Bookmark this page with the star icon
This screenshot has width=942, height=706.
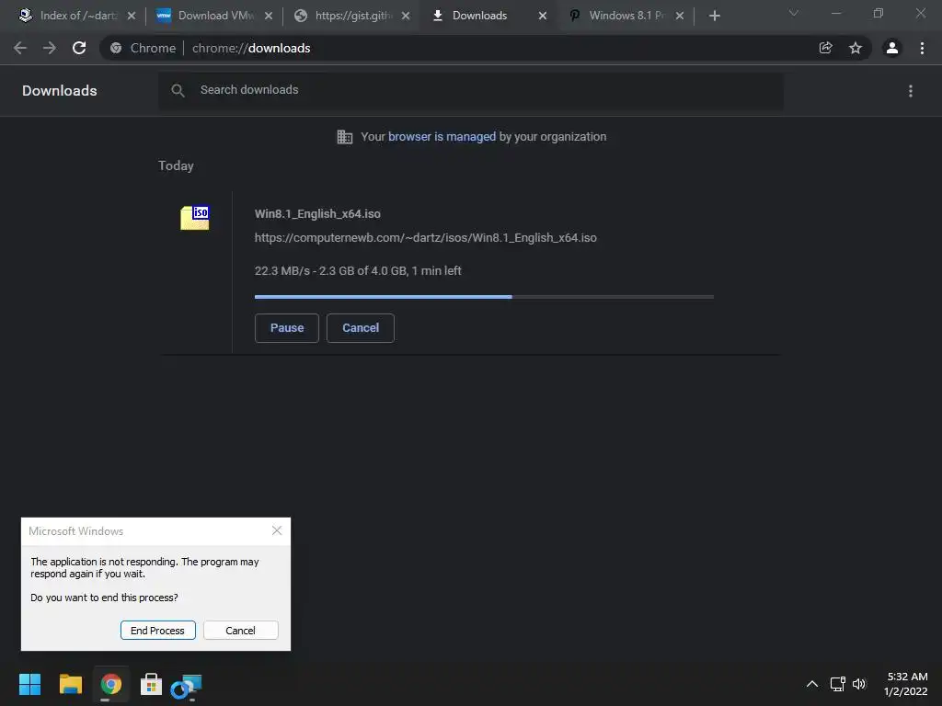point(856,48)
